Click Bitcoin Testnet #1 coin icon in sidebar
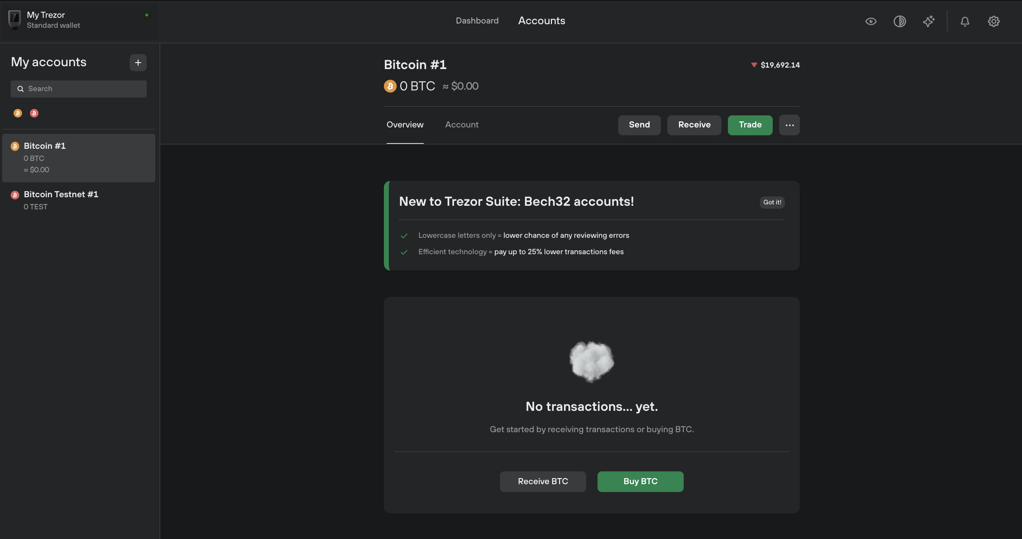 pos(15,195)
